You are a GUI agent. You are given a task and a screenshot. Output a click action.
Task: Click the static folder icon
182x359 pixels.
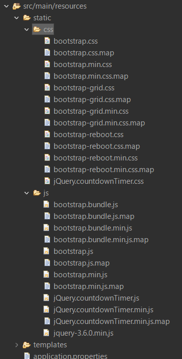(x=27, y=18)
